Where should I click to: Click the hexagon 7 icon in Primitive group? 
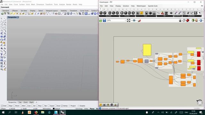tap(126, 13)
